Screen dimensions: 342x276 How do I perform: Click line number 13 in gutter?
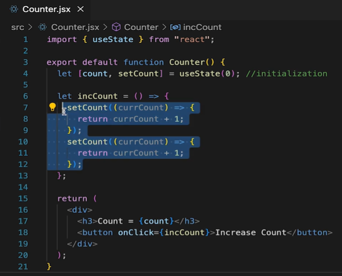tap(23, 175)
